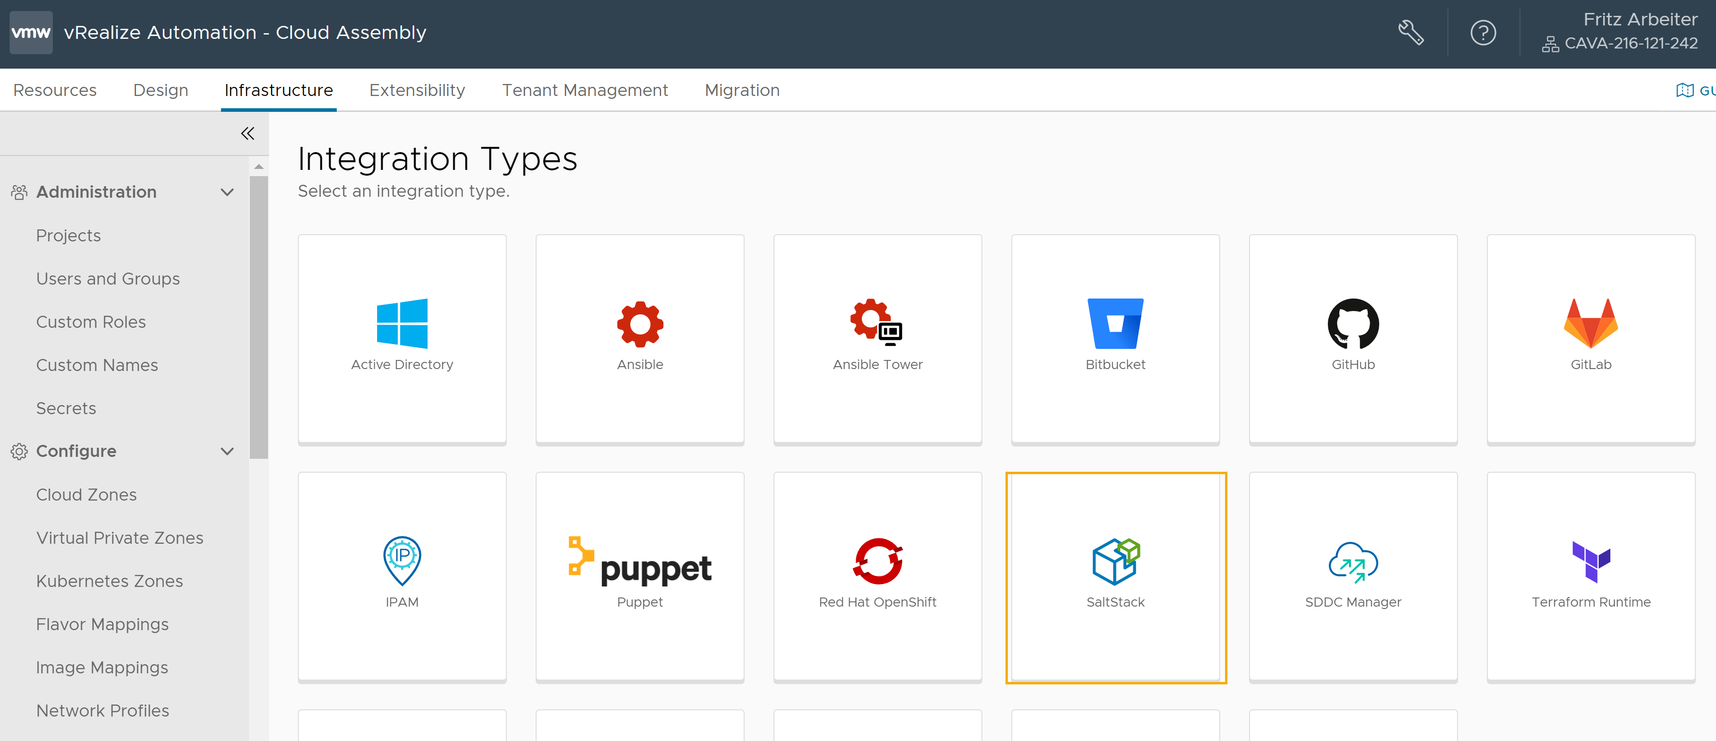1716x741 pixels.
Task: Click the Bitbucket bucket logo
Action: coord(1116,323)
